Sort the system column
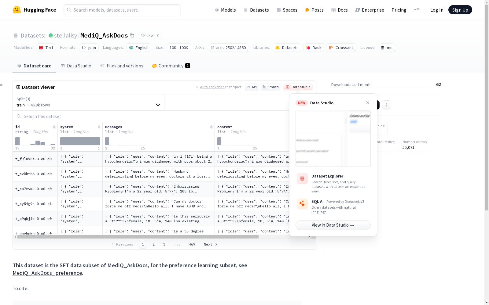This screenshot has height=305, width=489. 99,127
